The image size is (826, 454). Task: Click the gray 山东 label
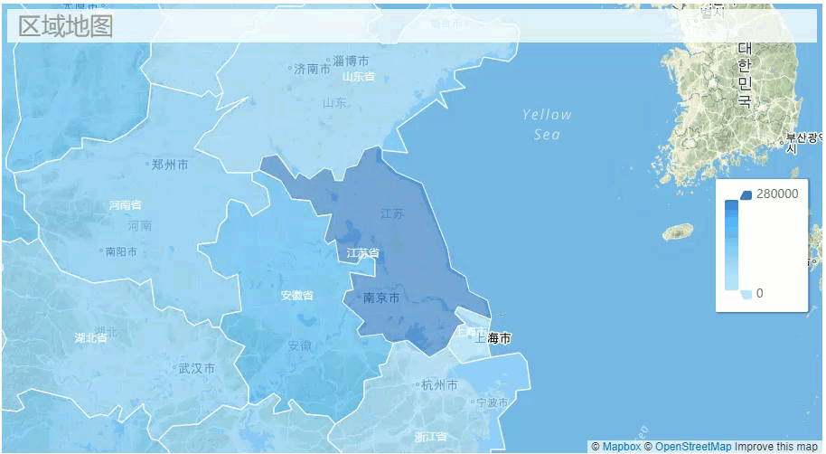[x=335, y=103]
